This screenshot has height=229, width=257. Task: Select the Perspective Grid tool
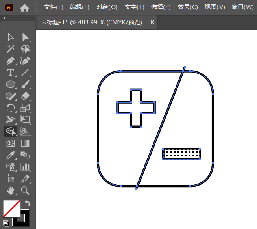25,132
